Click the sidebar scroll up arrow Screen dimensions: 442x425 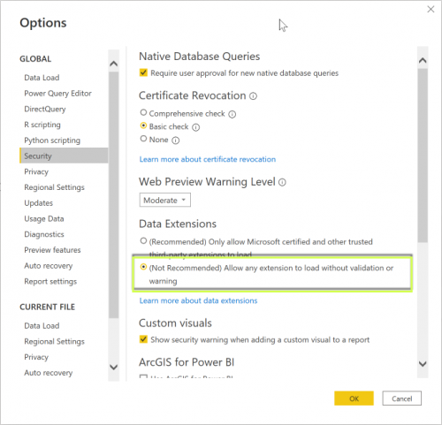coord(113,64)
